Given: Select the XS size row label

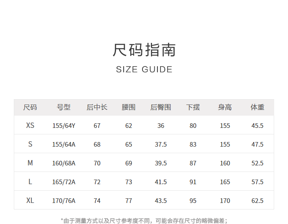Looking at the screenshot, I should point(30,126).
